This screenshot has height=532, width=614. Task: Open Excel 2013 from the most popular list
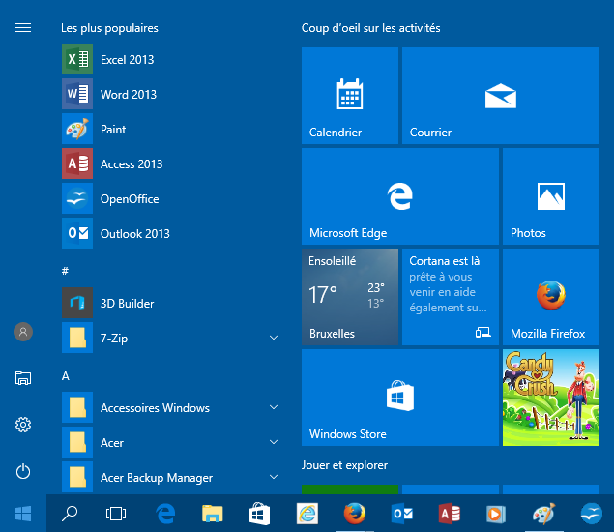[127, 60]
